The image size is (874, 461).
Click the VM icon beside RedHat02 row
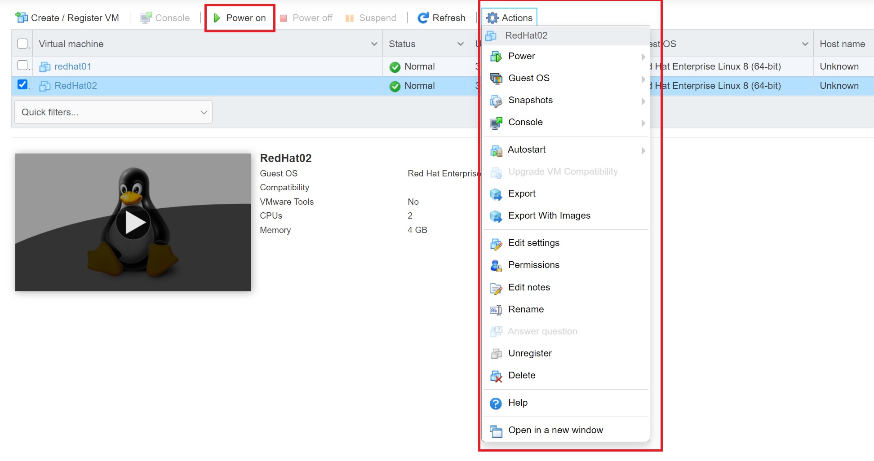click(x=45, y=86)
